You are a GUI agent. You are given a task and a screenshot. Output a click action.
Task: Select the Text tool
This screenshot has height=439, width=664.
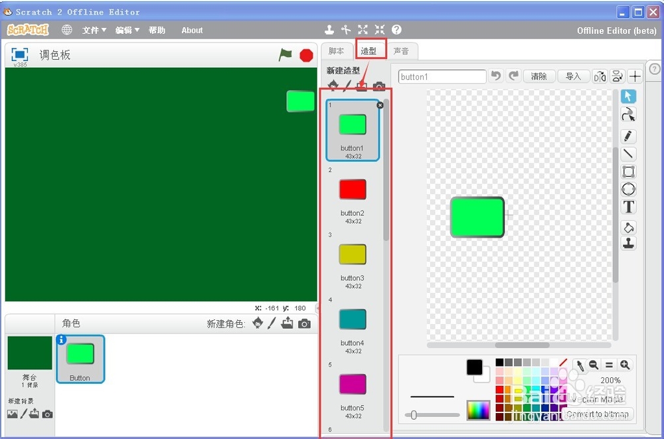coord(628,207)
